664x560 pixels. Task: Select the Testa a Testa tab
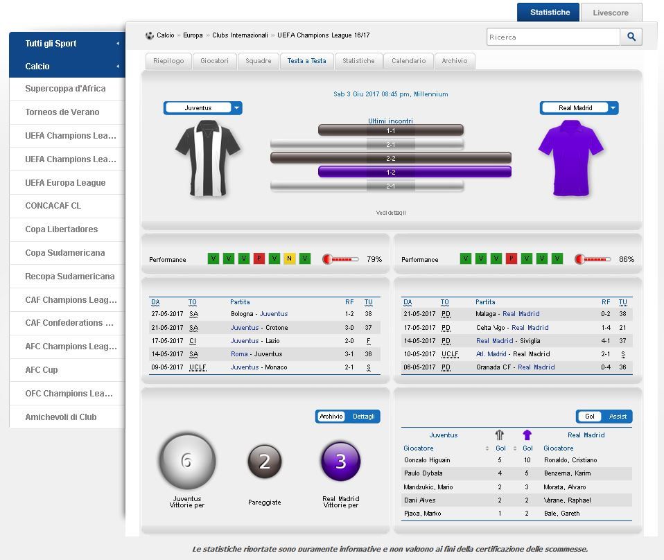[x=306, y=60]
